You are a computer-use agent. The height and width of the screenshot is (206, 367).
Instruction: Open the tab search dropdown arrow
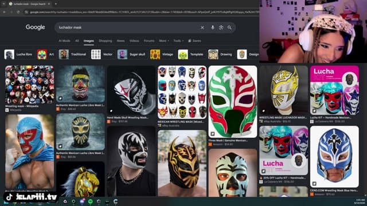(x=3, y=4)
